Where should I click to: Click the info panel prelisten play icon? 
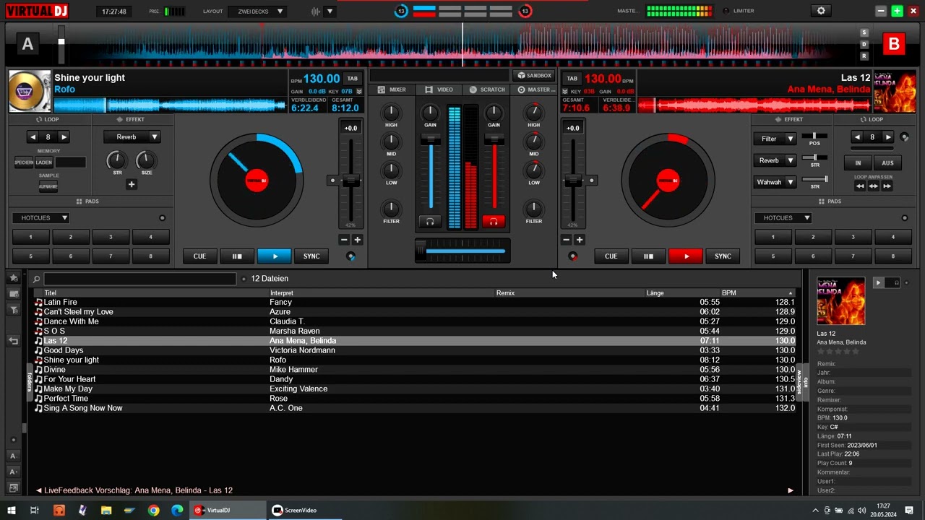tap(878, 283)
